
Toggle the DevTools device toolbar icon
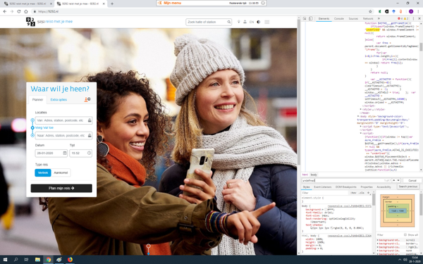coord(310,18)
